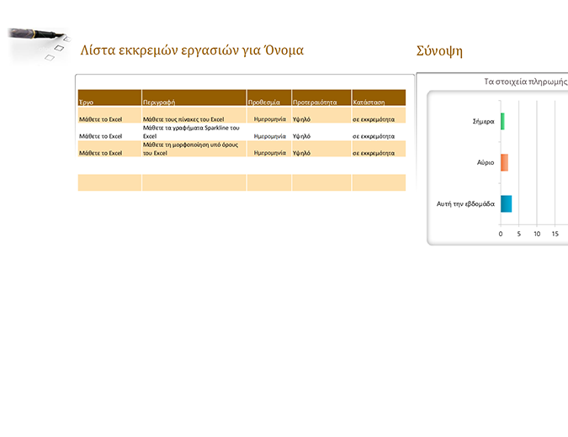
Task: Select the orange 'Αύριο' bar in chart
Action: coord(504,162)
